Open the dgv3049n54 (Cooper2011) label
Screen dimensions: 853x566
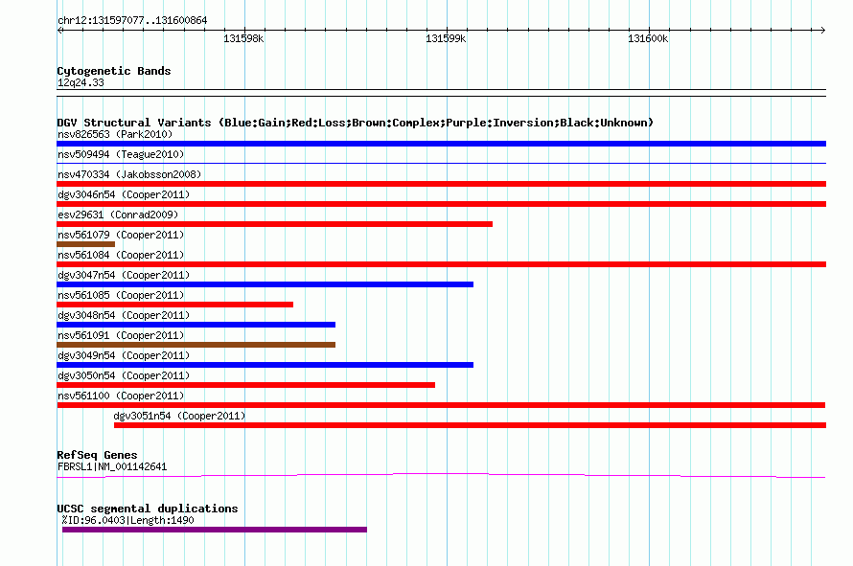point(124,355)
